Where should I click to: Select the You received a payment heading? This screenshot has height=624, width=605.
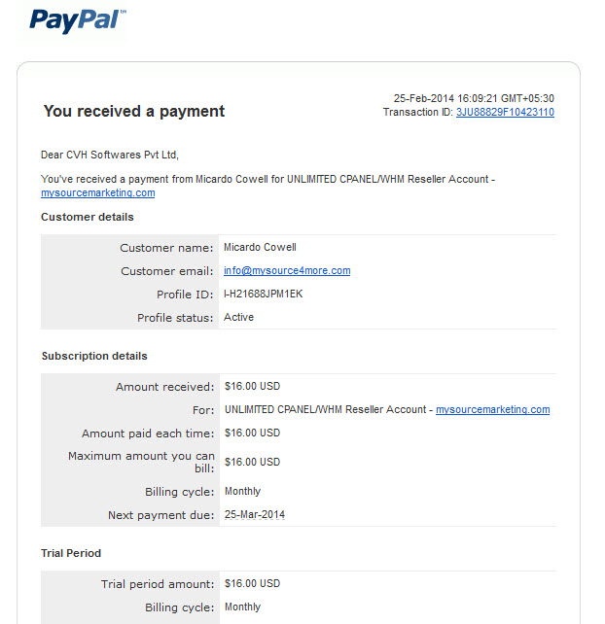[134, 111]
